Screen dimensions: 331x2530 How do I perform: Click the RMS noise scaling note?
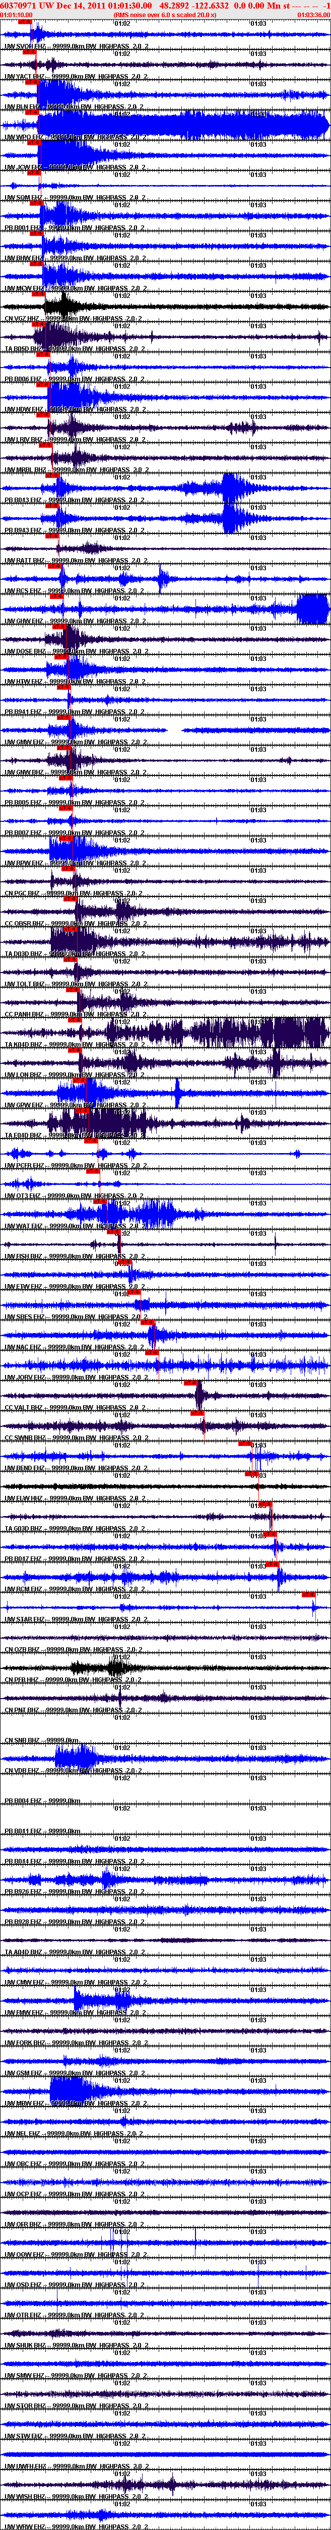(165, 15)
